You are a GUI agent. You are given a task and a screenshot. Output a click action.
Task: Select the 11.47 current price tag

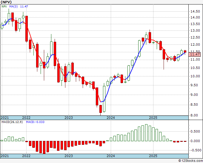pyautogui.click(x=195, y=54)
